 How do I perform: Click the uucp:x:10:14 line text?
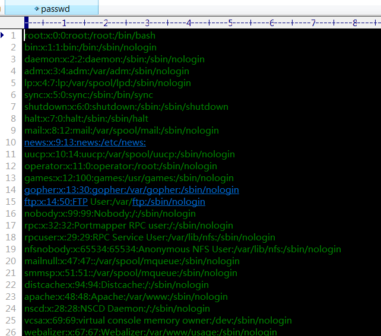coord(129,154)
